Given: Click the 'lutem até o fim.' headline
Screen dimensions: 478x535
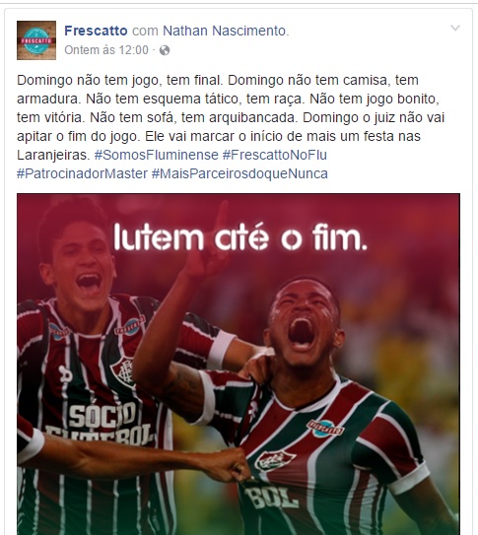Looking at the screenshot, I should point(240,236).
